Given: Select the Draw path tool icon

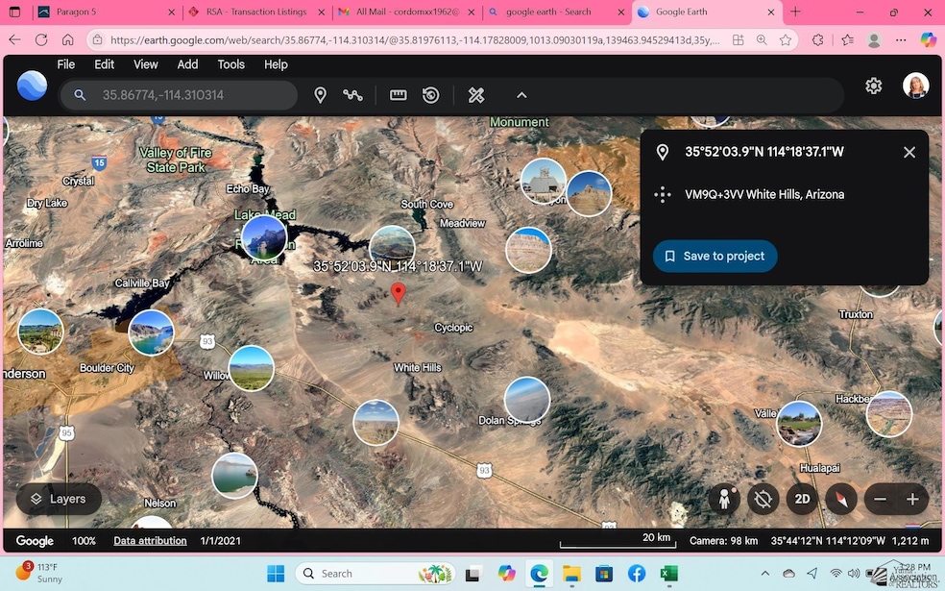Looking at the screenshot, I should tap(352, 95).
